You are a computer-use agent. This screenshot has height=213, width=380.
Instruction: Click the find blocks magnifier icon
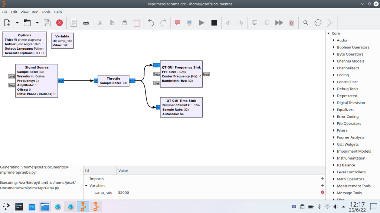[305, 23]
